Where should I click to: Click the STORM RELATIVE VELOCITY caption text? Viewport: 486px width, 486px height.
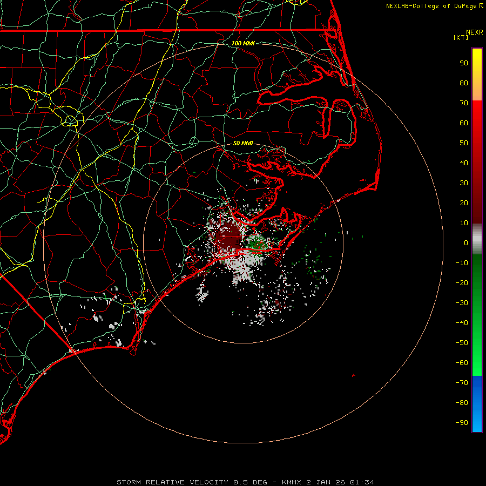245,482
